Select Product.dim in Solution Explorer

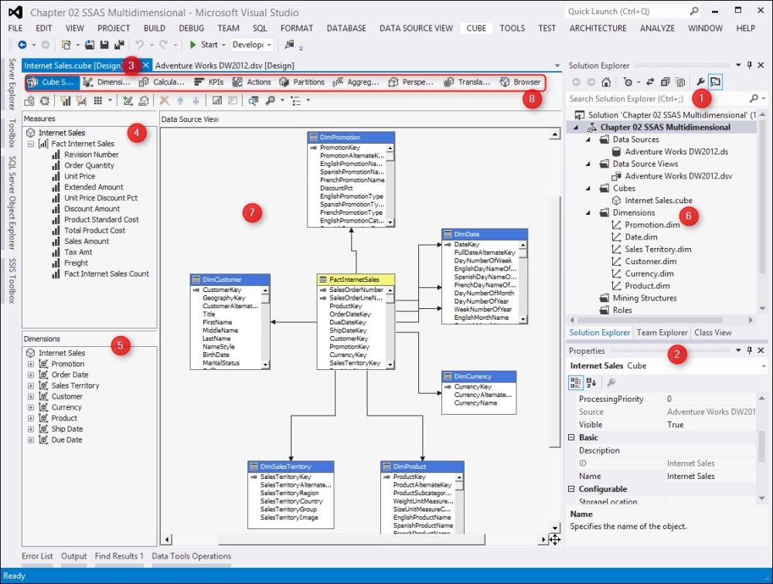[647, 286]
